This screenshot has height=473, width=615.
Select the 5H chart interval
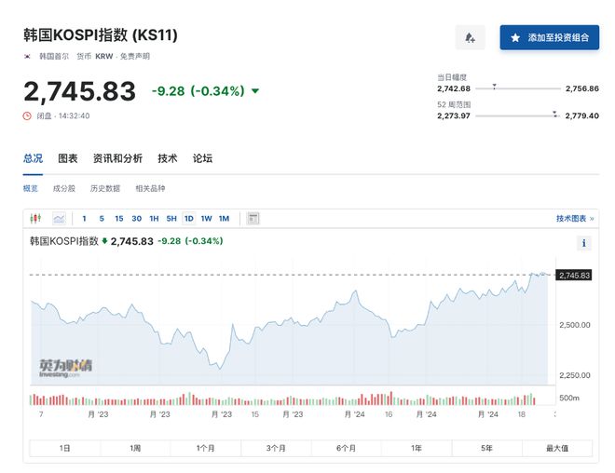[171, 219]
